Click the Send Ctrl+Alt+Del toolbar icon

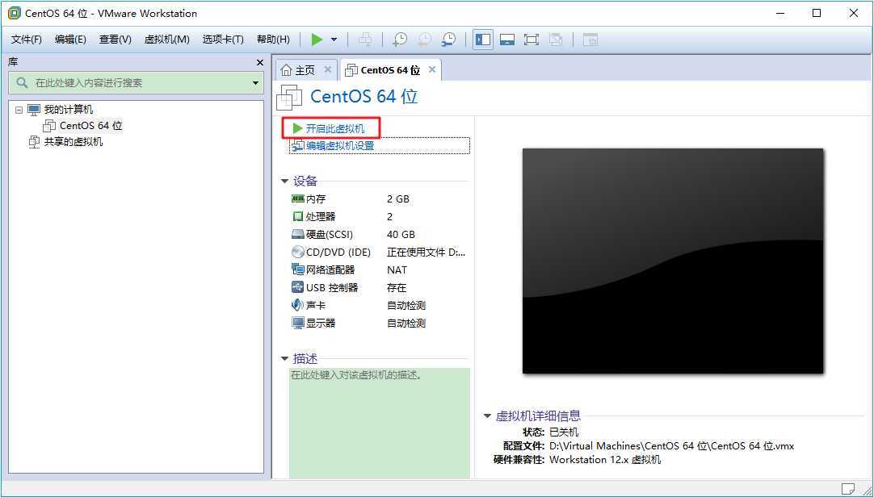point(366,40)
